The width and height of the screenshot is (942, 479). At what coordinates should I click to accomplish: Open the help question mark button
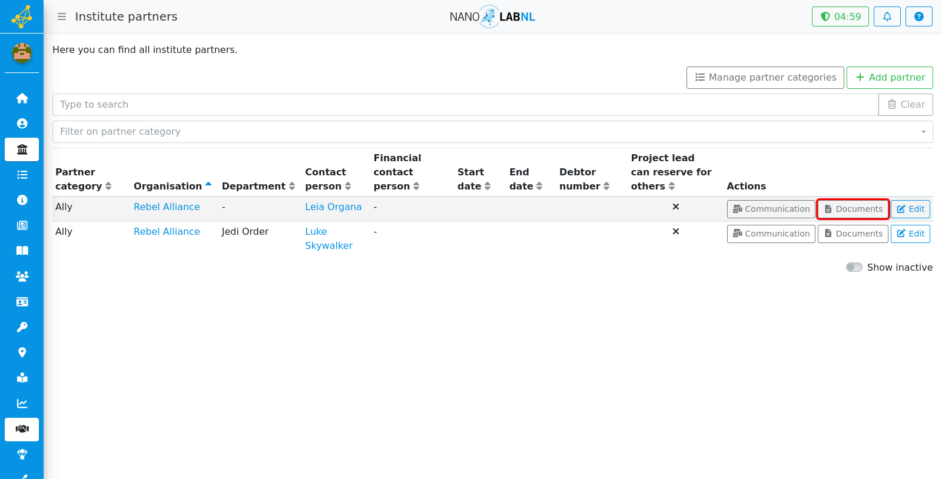(x=919, y=16)
